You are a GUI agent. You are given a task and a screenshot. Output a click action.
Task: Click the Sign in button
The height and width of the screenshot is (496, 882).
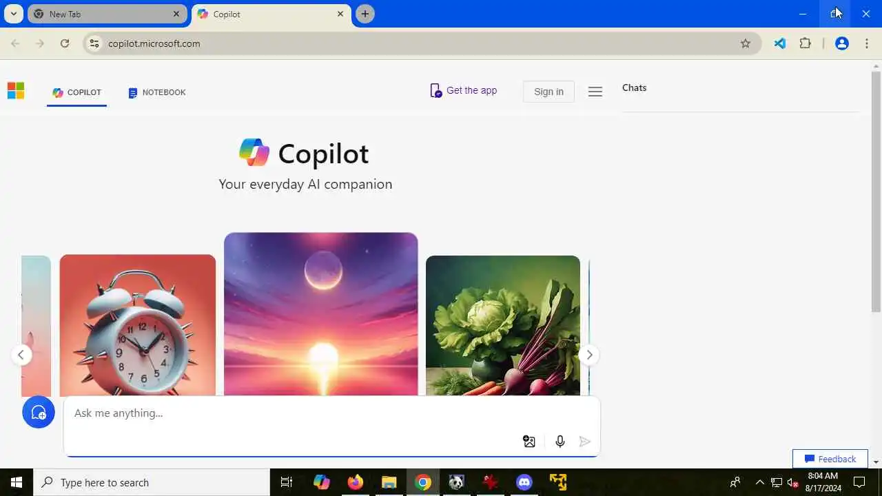click(548, 92)
